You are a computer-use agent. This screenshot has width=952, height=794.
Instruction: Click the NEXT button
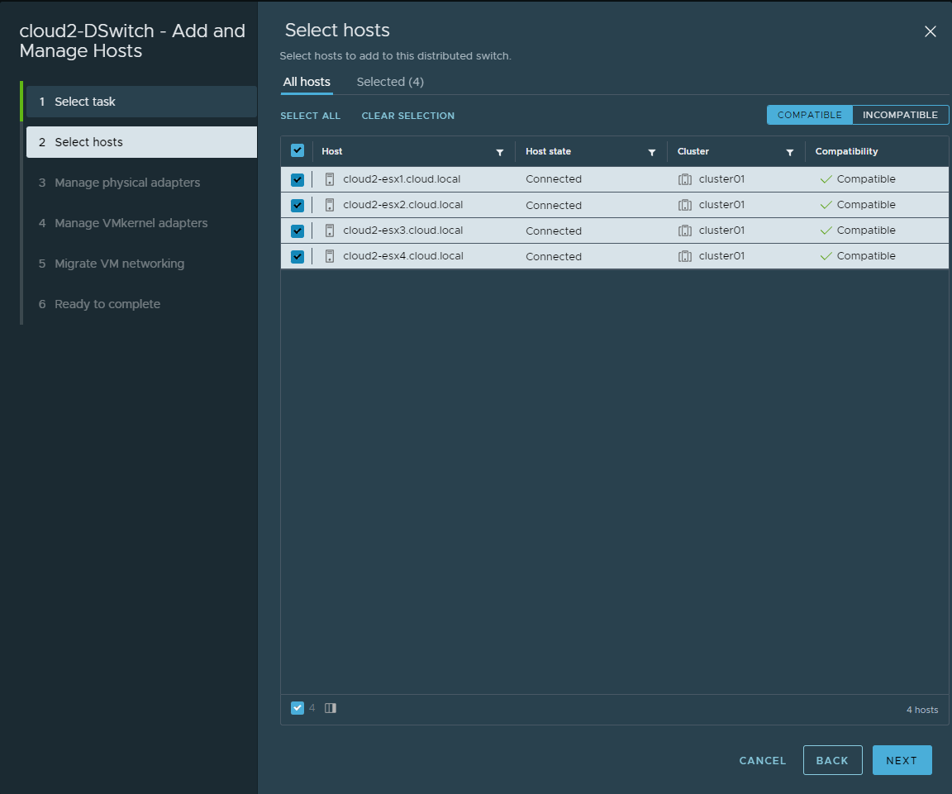point(902,761)
